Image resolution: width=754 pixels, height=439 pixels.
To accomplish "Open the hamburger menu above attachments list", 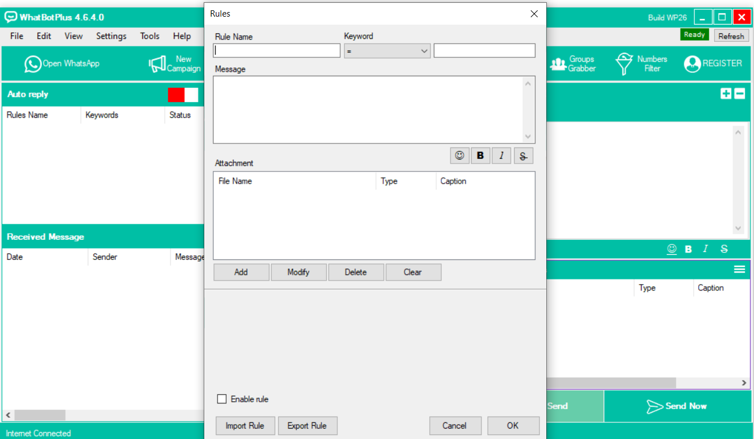I will tap(739, 269).
